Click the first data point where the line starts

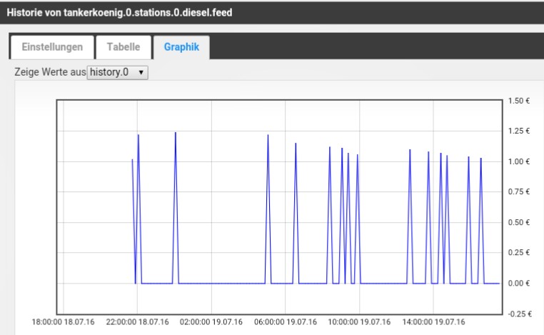tap(133, 160)
